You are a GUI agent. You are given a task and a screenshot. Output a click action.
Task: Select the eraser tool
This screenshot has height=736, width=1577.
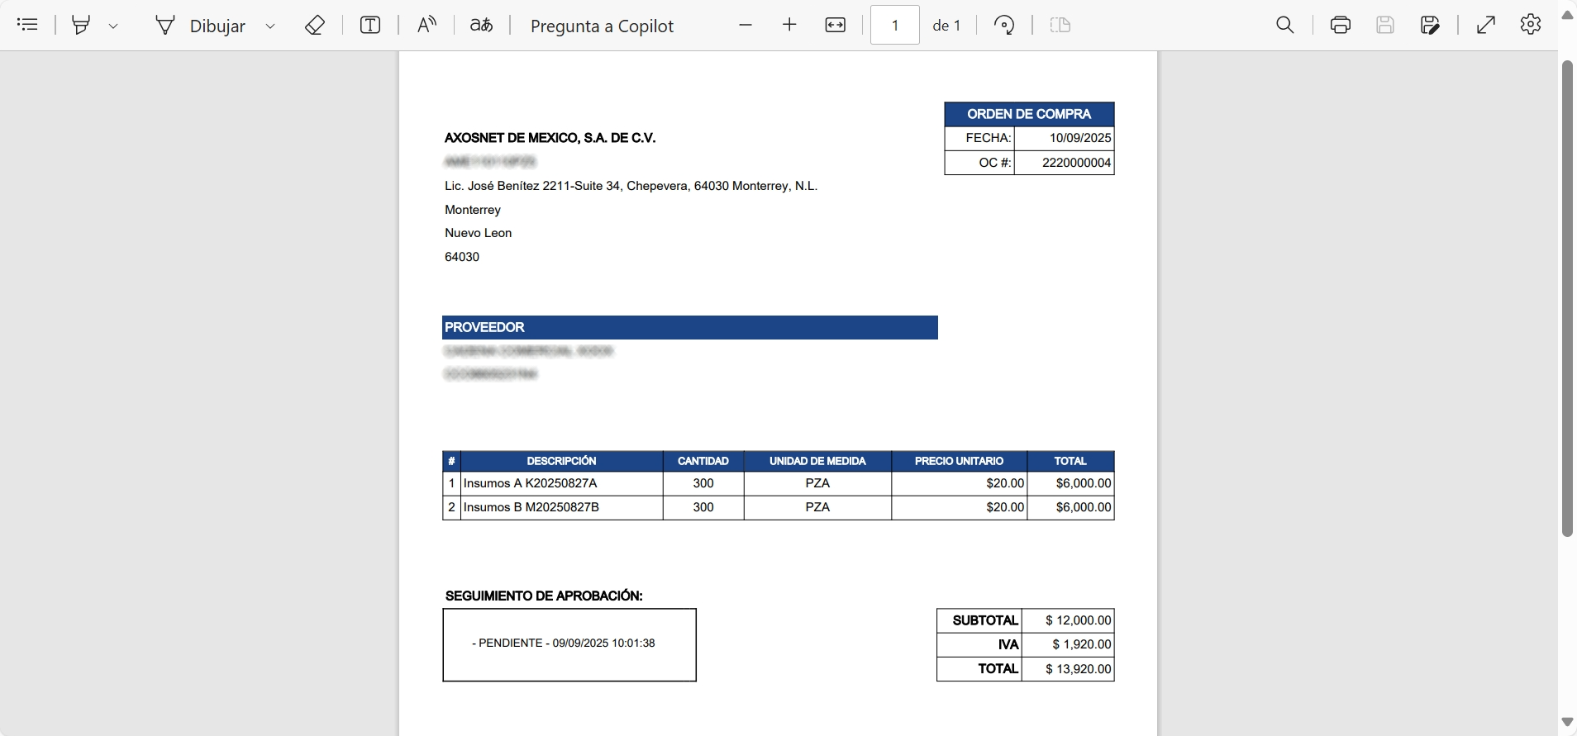click(x=314, y=26)
